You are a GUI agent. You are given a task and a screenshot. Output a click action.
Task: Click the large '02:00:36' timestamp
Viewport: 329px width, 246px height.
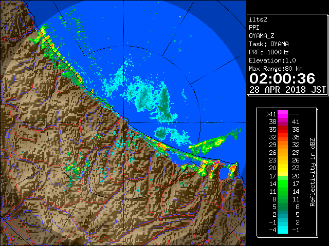coord(282,78)
